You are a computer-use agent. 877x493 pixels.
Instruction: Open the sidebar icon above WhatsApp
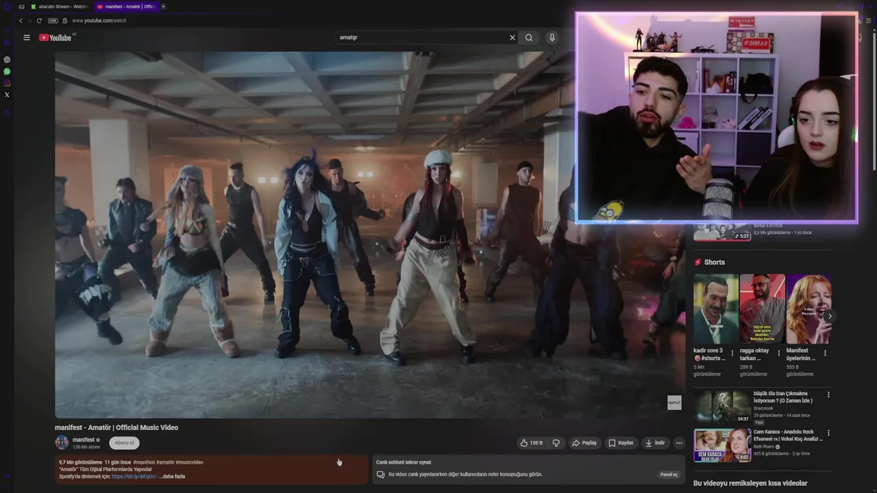pyautogui.click(x=7, y=60)
